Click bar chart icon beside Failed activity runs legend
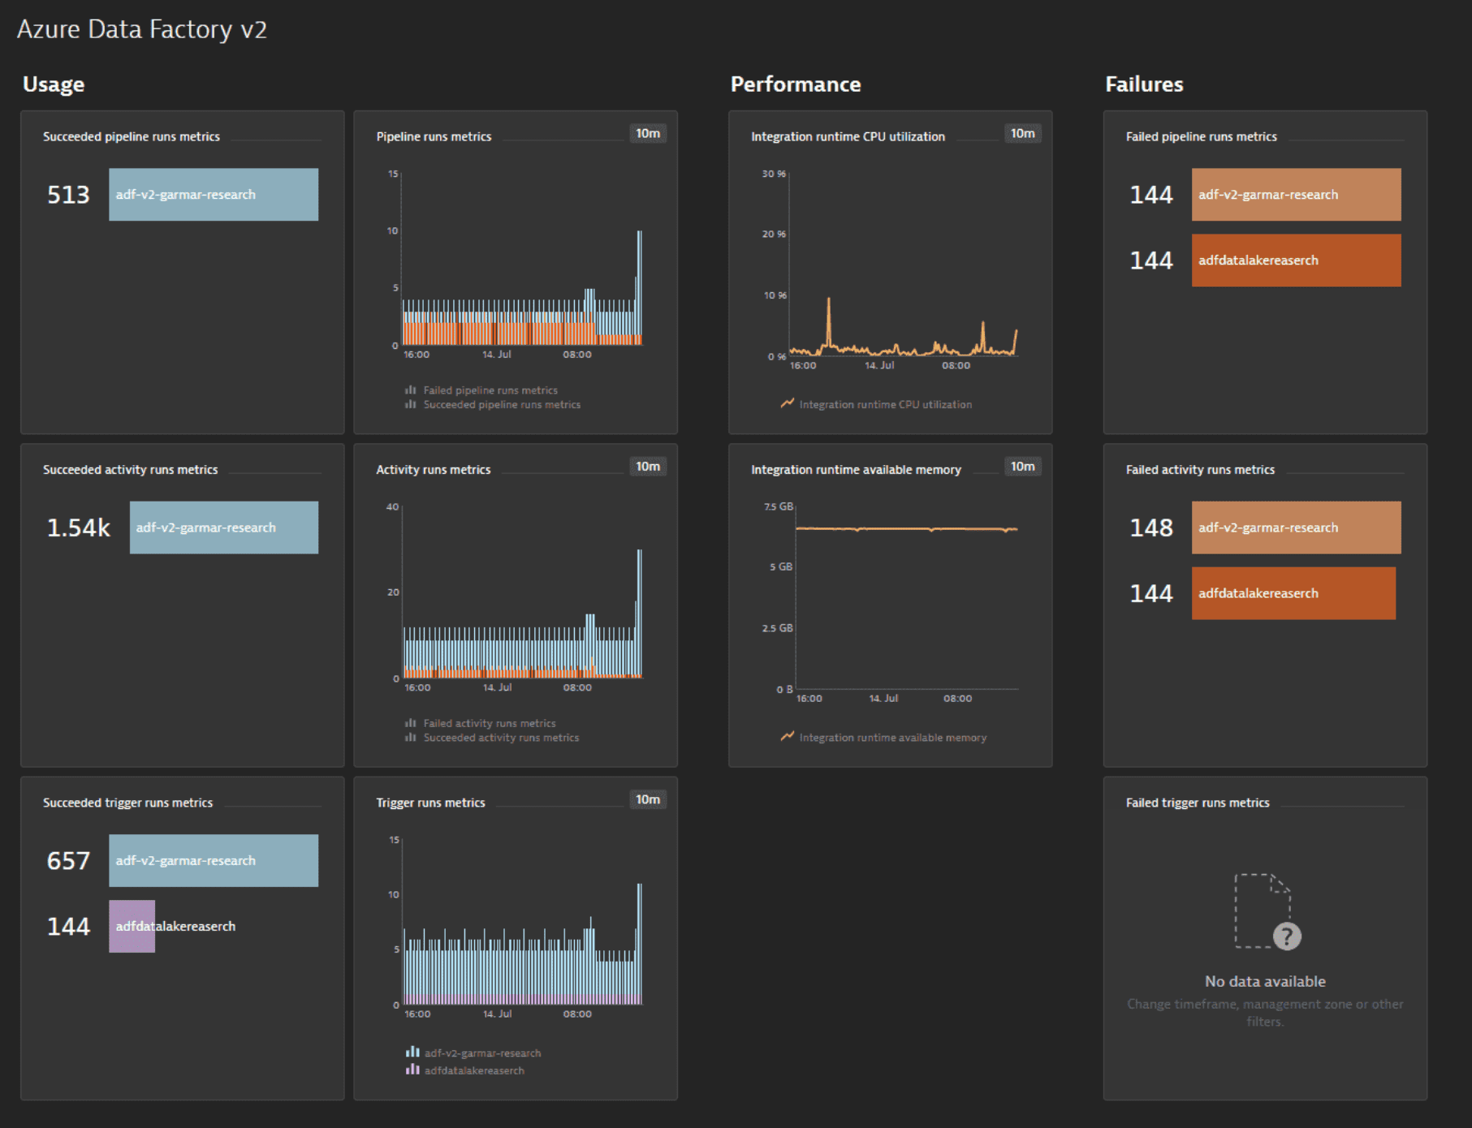 tap(411, 723)
